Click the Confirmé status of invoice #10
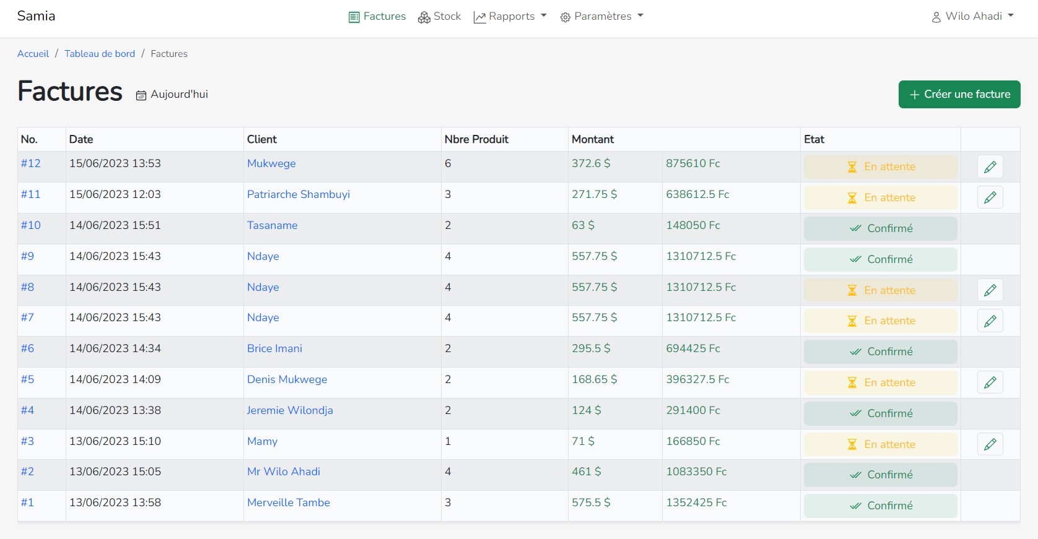The image size is (1038, 539). [880, 228]
